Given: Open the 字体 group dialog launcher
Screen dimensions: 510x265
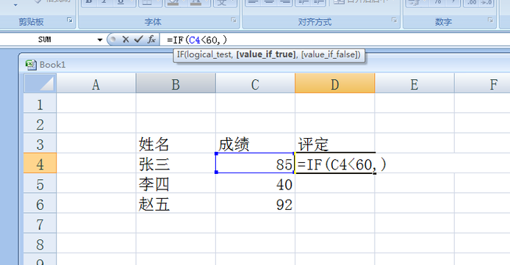Looking at the screenshot, I should [234, 20].
